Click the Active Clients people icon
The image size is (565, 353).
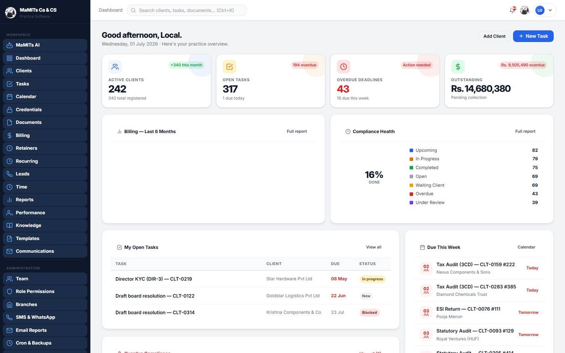pos(115,67)
